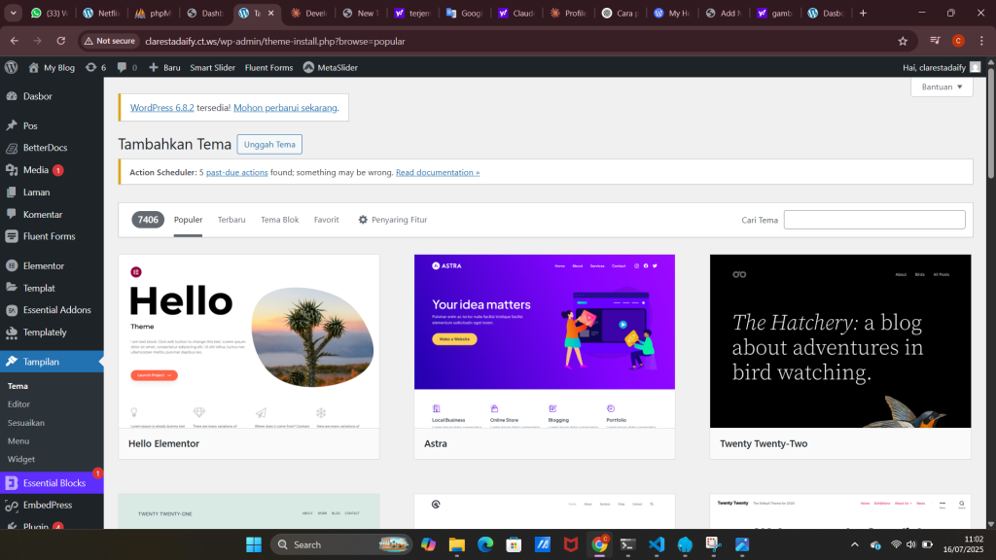Bookmark this page with star icon
Screen dimensions: 996x560
(903, 41)
